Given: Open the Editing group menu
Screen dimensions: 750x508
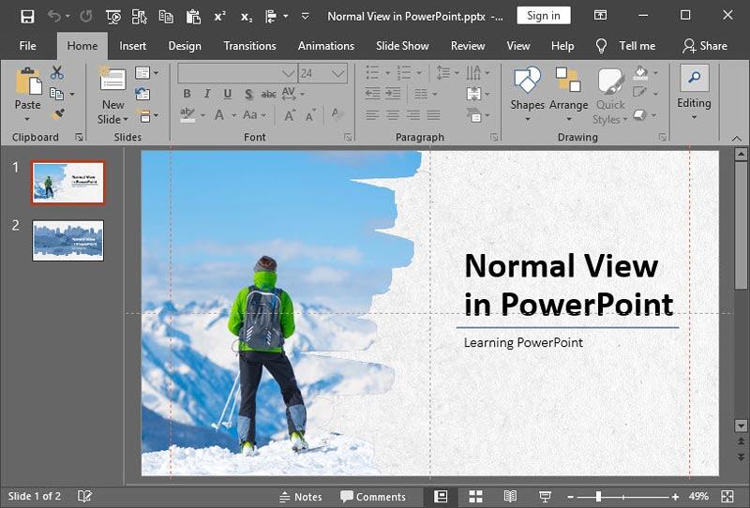Looking at the screenshot, I should click(694, 92).
